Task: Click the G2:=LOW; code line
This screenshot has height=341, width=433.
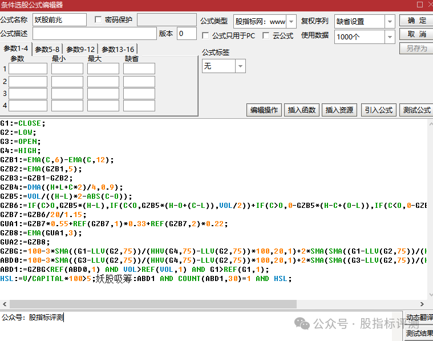Action: [x=18, y=132]
